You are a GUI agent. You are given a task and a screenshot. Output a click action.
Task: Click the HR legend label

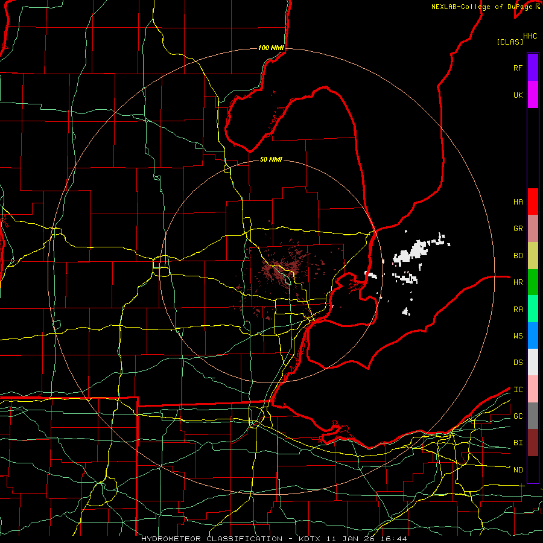[518, 282]
